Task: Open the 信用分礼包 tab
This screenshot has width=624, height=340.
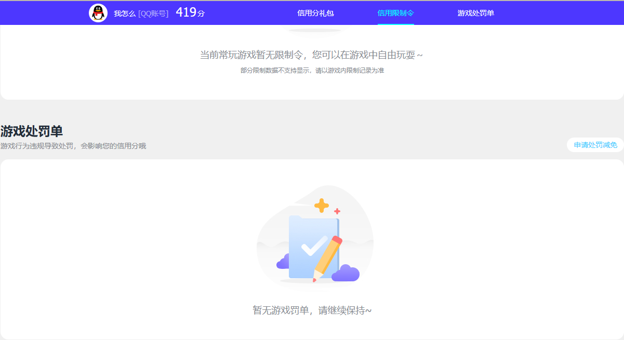Action: [315, 13]
